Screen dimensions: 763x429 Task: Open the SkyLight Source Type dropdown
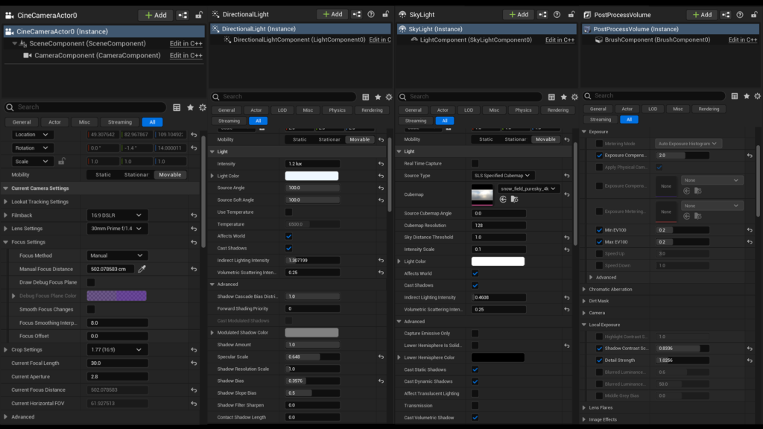pyautogui.click(x=503, y=176)
